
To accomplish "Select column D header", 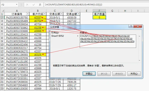I will tap(72, 11).
